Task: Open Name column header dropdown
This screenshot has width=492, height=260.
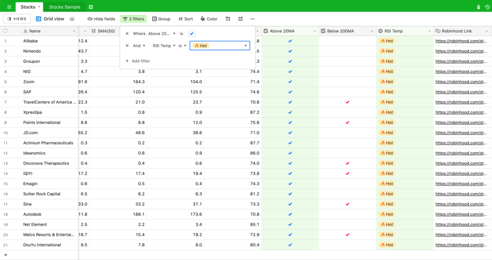Action: click(x=74, y=31)
